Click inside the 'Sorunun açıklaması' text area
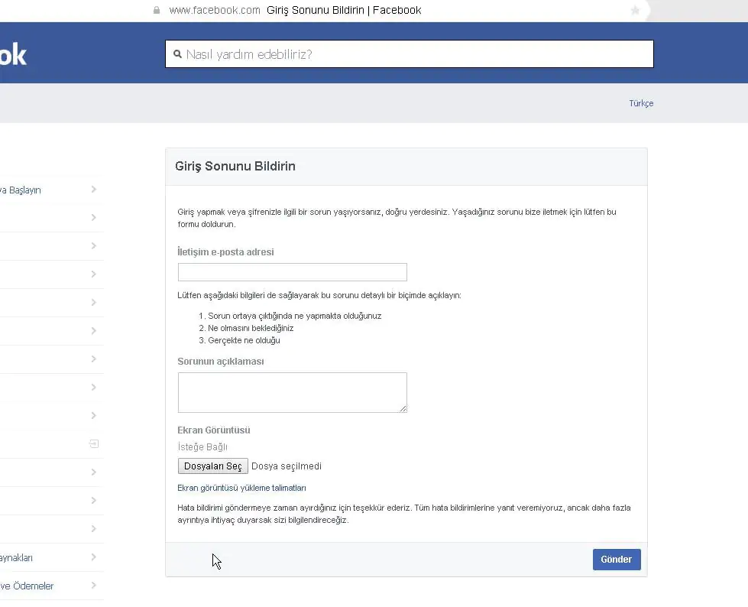 (x=292, y=391)
